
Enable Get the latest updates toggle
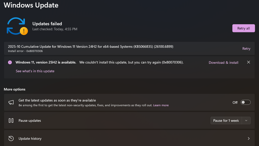tap(245, 102)
